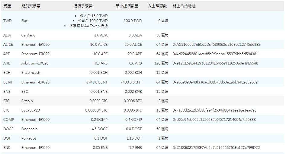Select the Cardano protocol cell
286x154 pixels.
[x=28, y=35]
